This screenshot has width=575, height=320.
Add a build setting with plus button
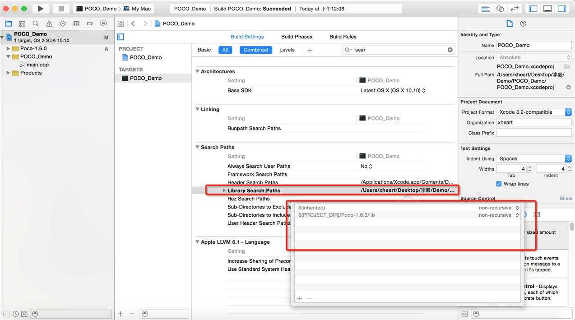(x=310, y=50)
